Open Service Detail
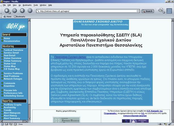 [11, 53]
